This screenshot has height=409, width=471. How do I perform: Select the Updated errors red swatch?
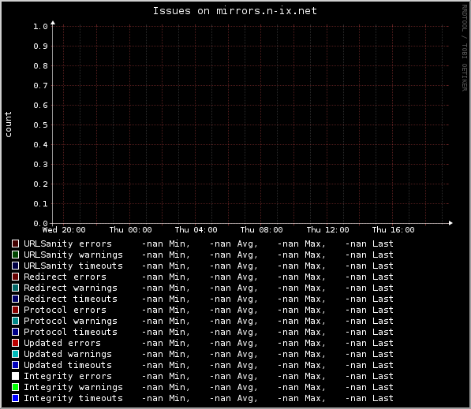[15, 343]
